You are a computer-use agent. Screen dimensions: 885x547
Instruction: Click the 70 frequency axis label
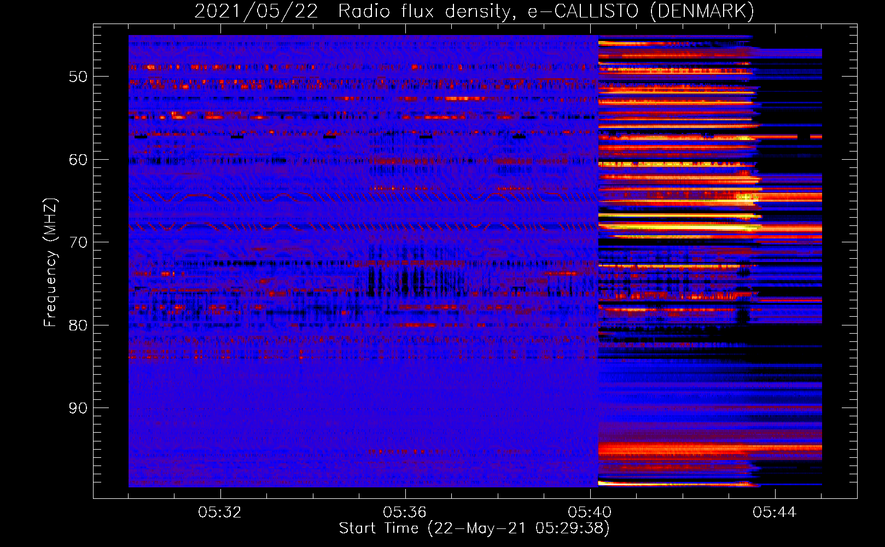click(78, 242)
